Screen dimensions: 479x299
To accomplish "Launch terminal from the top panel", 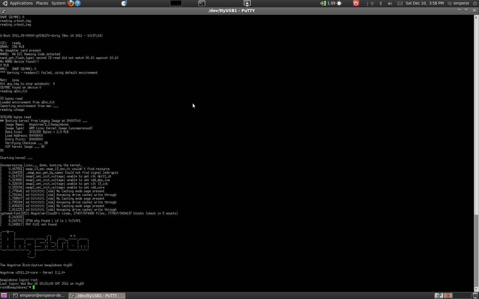I will point(202,3).
